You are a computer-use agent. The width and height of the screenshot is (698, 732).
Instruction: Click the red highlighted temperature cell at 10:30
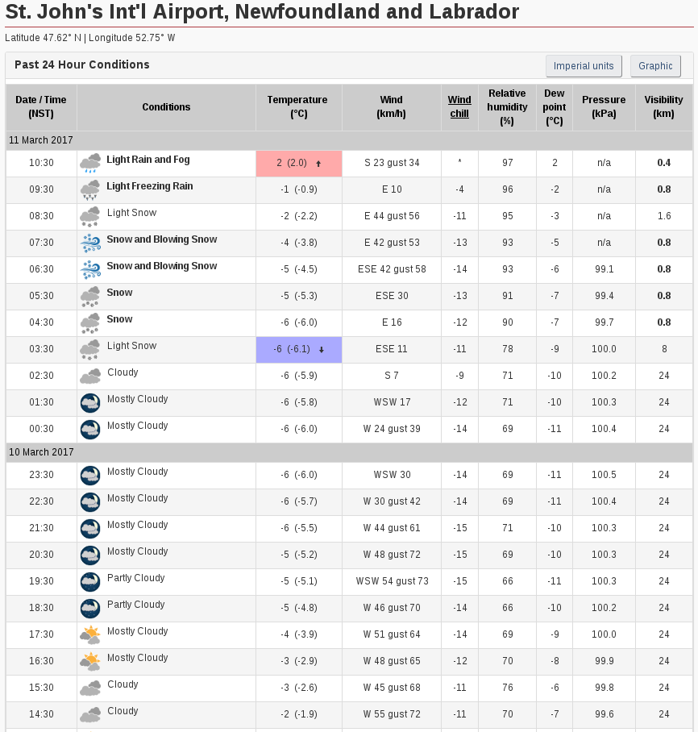point(299,163)
